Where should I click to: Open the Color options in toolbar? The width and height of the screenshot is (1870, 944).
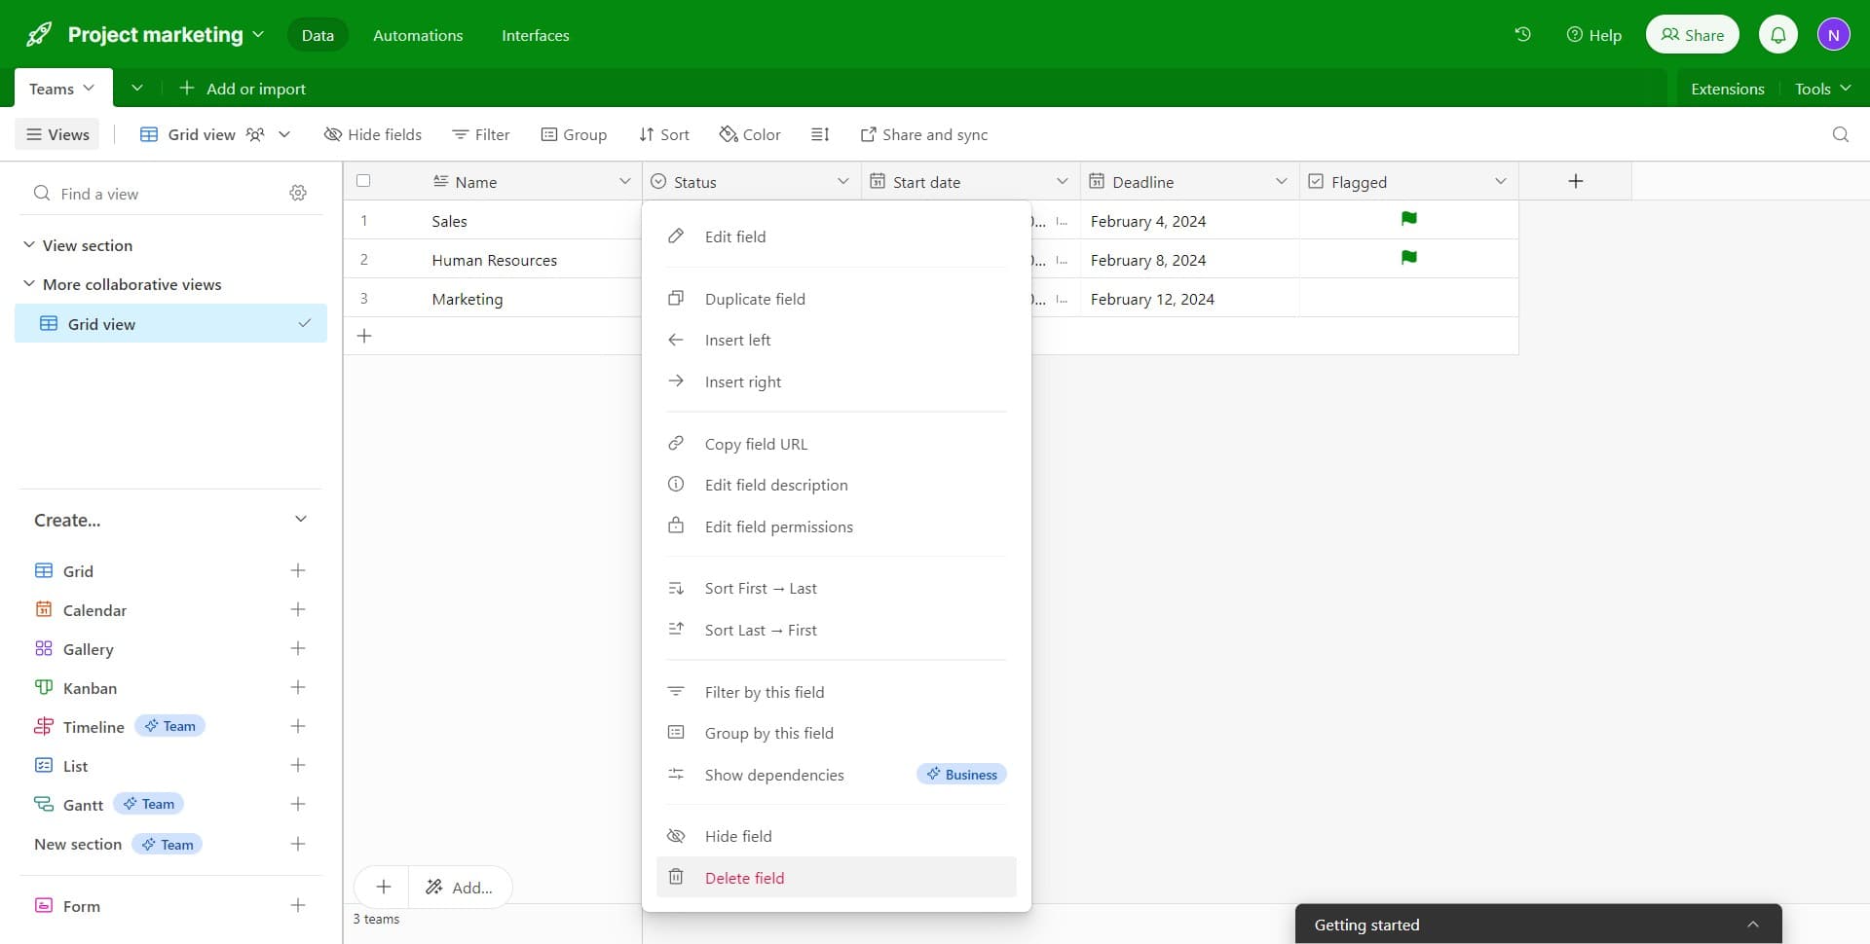point(750,134)
